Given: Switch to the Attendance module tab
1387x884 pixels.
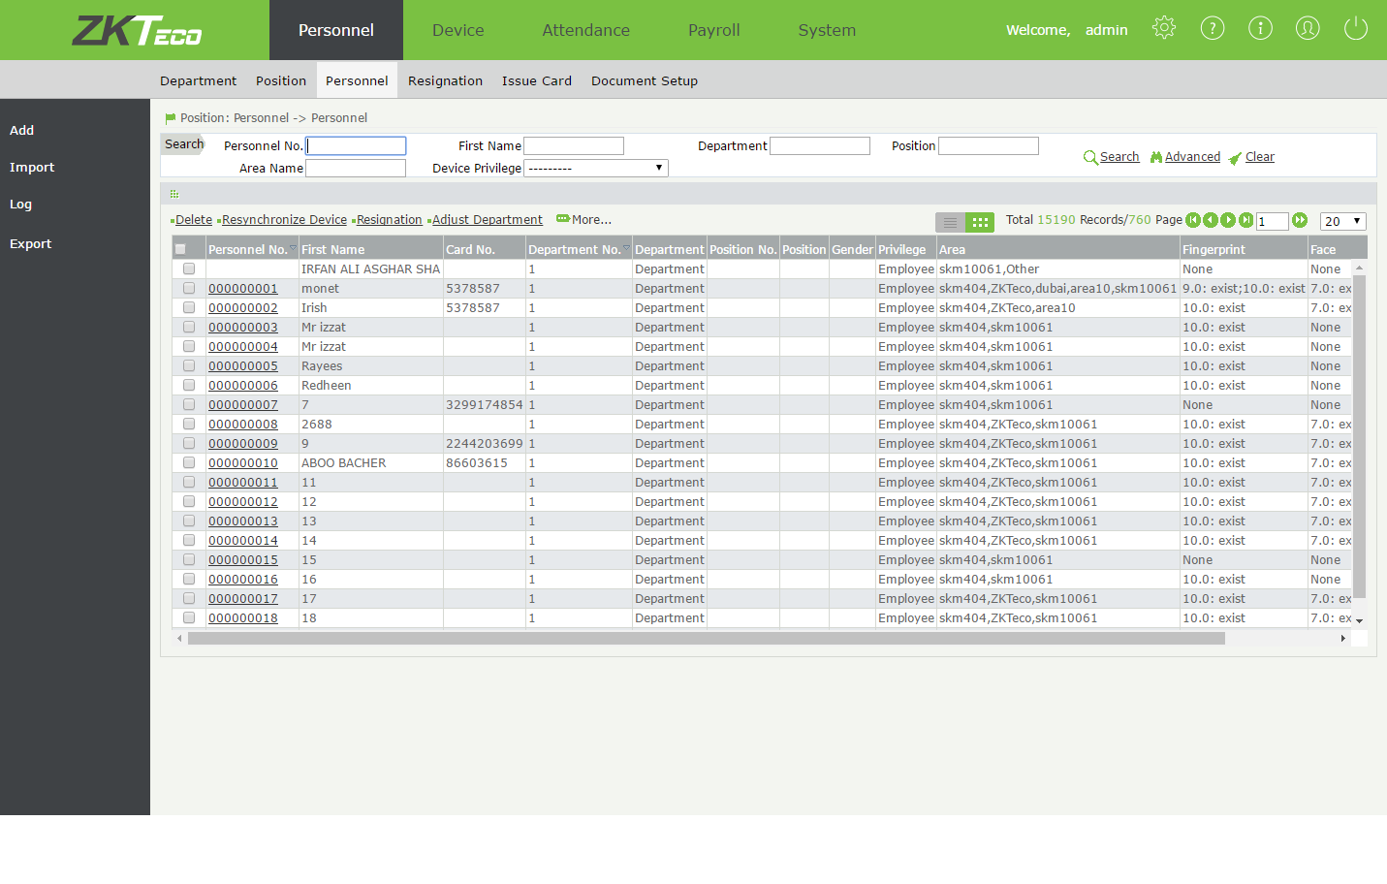Looking at the screenshot, I should pos(585,30).
